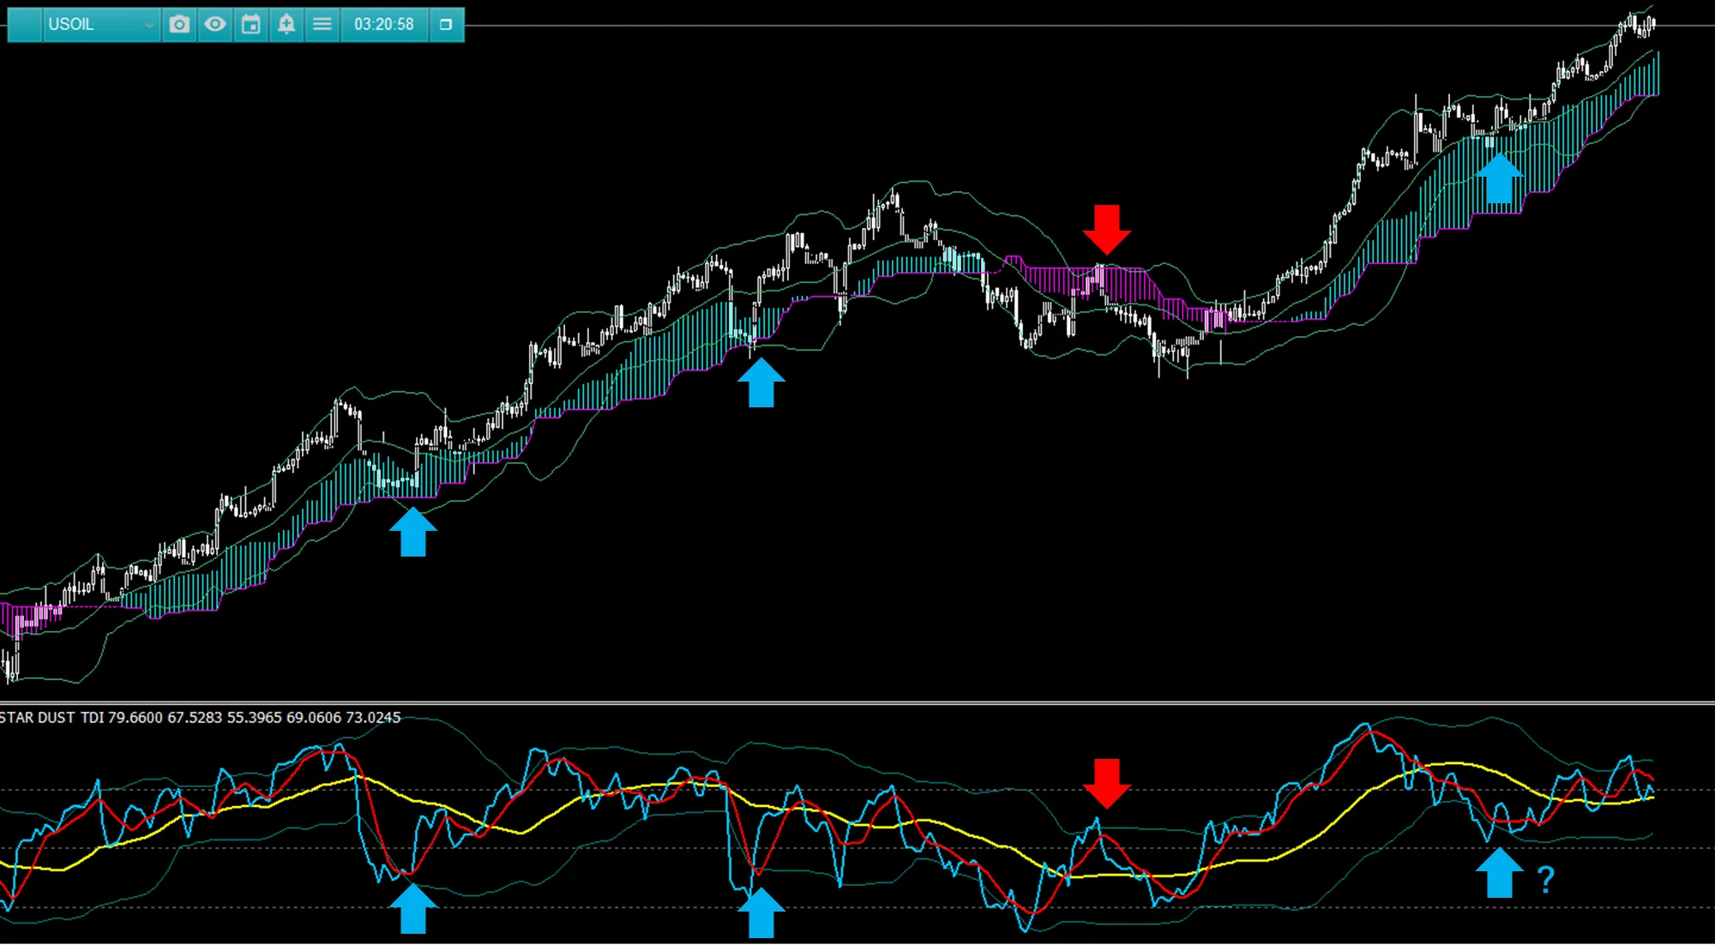Click the divider between chart and TDI panel
This screenshot has height=945, width=1715.
857,703
